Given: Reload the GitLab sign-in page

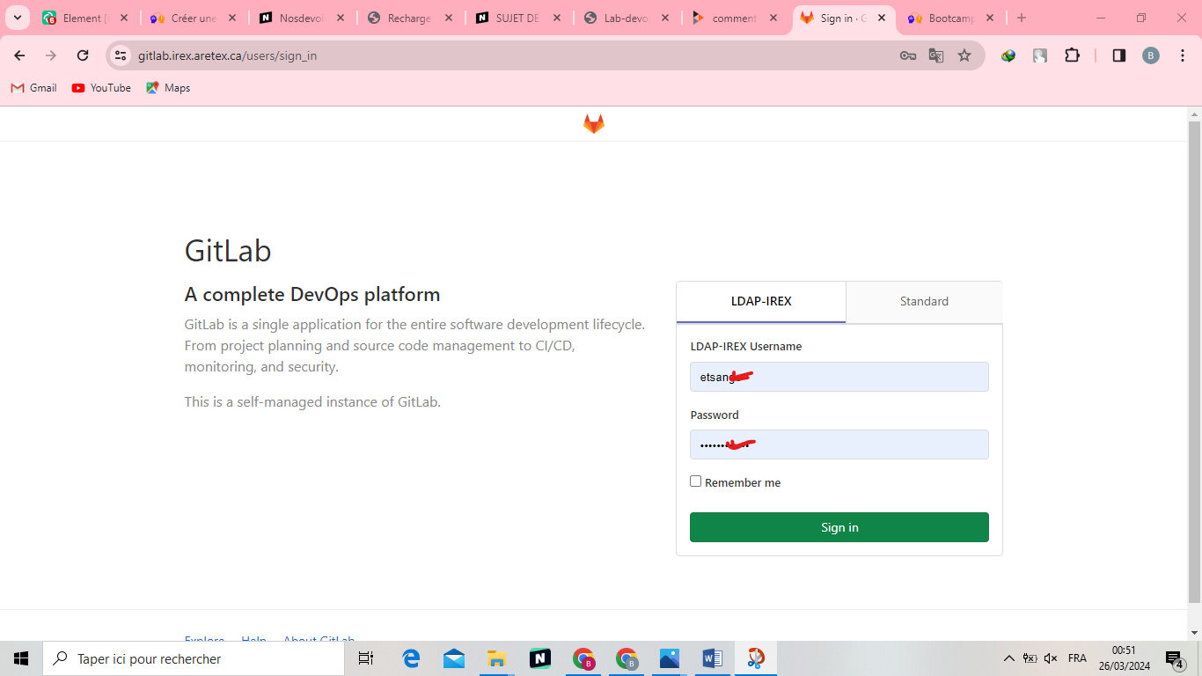Looking at the screenshot, I should pyautogui.click(x=83, y=55).
